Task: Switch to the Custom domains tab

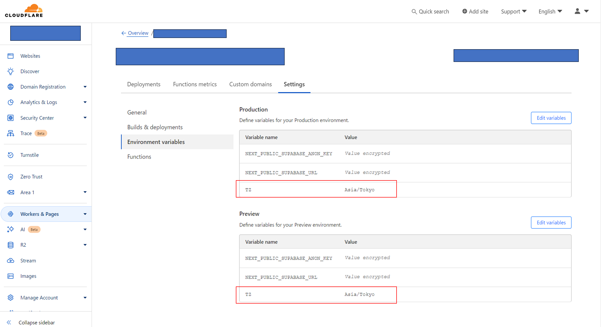Action: 250,84
